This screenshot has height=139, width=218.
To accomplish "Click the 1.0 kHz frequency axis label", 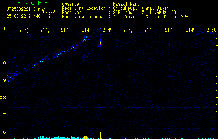I will (x=3, y=63).
